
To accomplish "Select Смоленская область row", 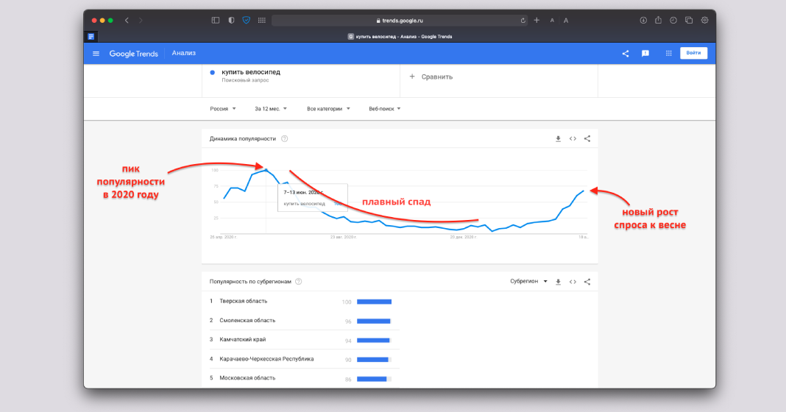I will (x=304, y=320).
